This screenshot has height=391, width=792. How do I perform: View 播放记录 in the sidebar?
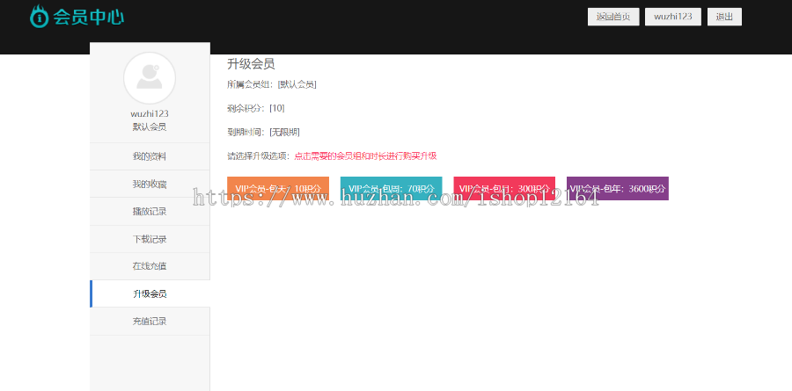pyautogui.click(x=150, y=211)
